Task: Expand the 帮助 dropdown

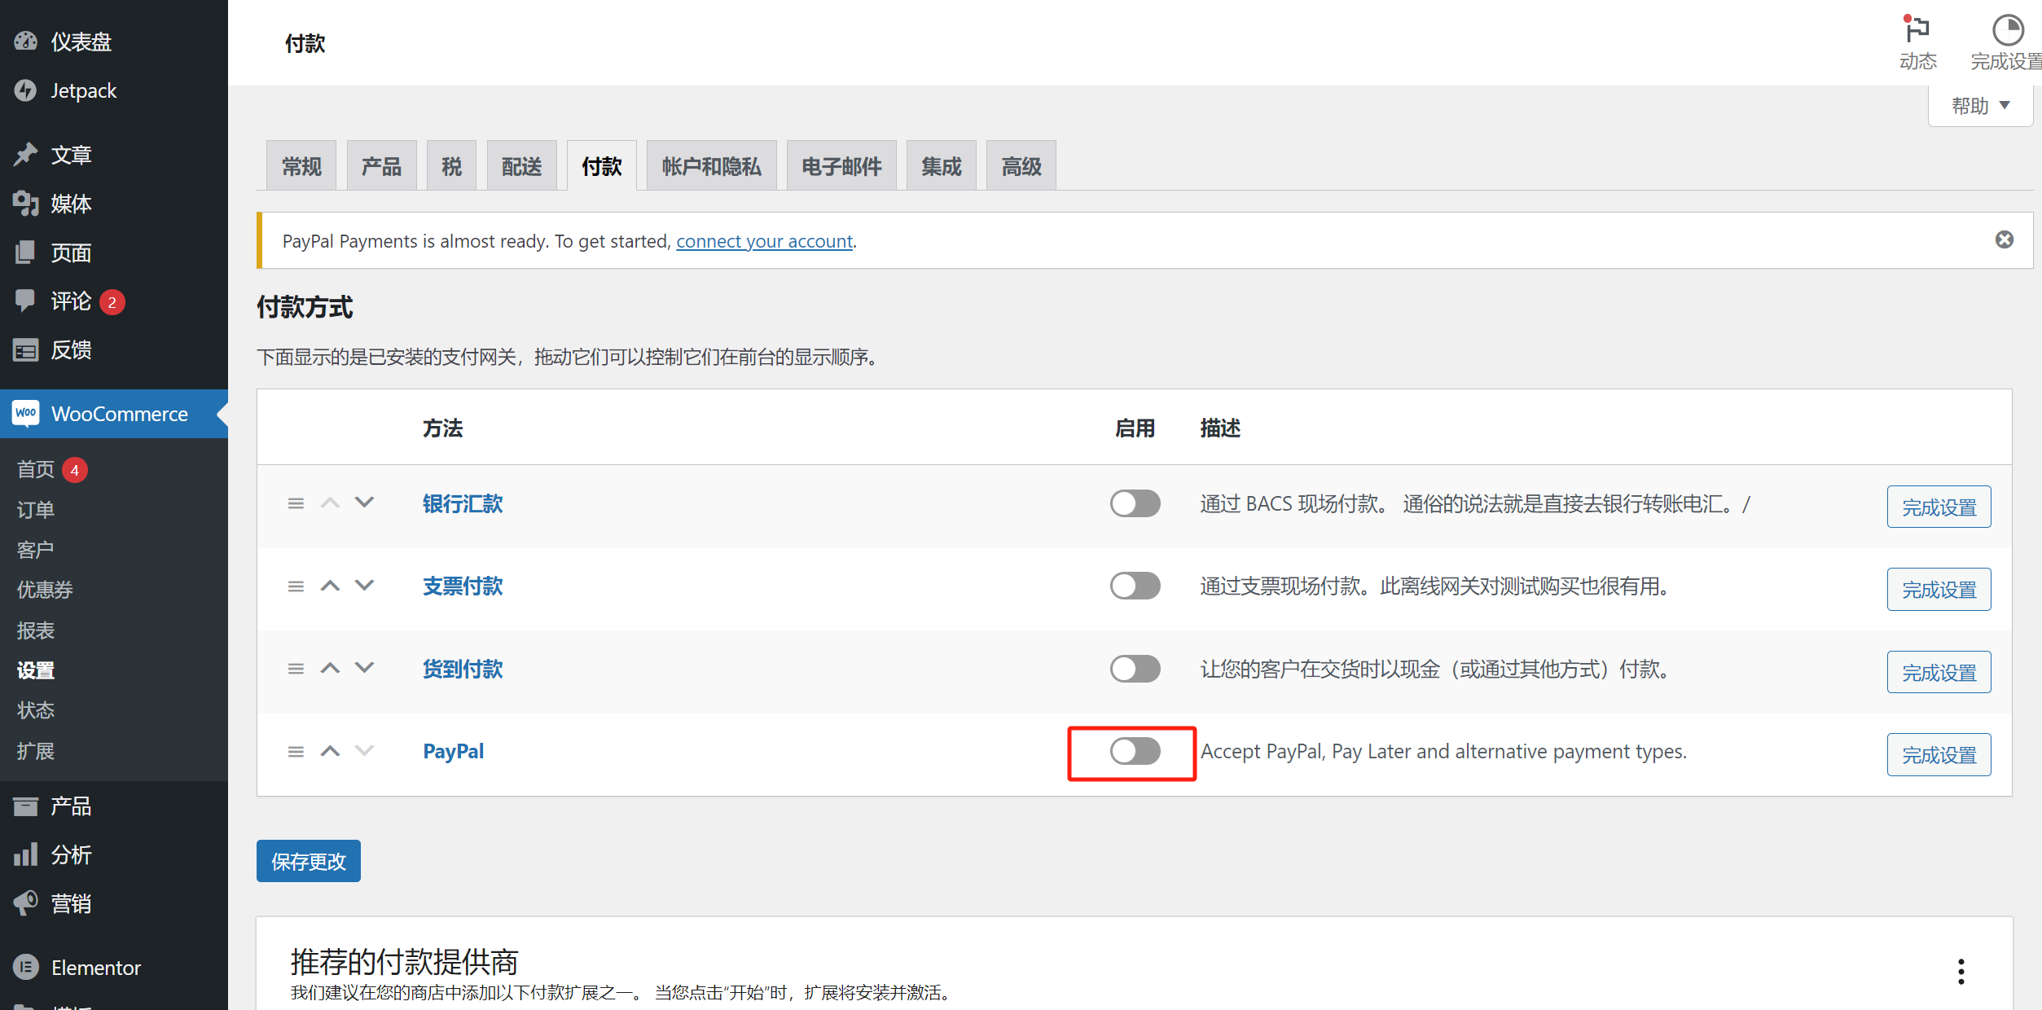Action: pos(1979,105)
